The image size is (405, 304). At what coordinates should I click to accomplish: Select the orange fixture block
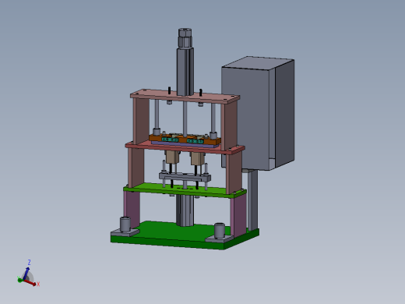(183, 140)
